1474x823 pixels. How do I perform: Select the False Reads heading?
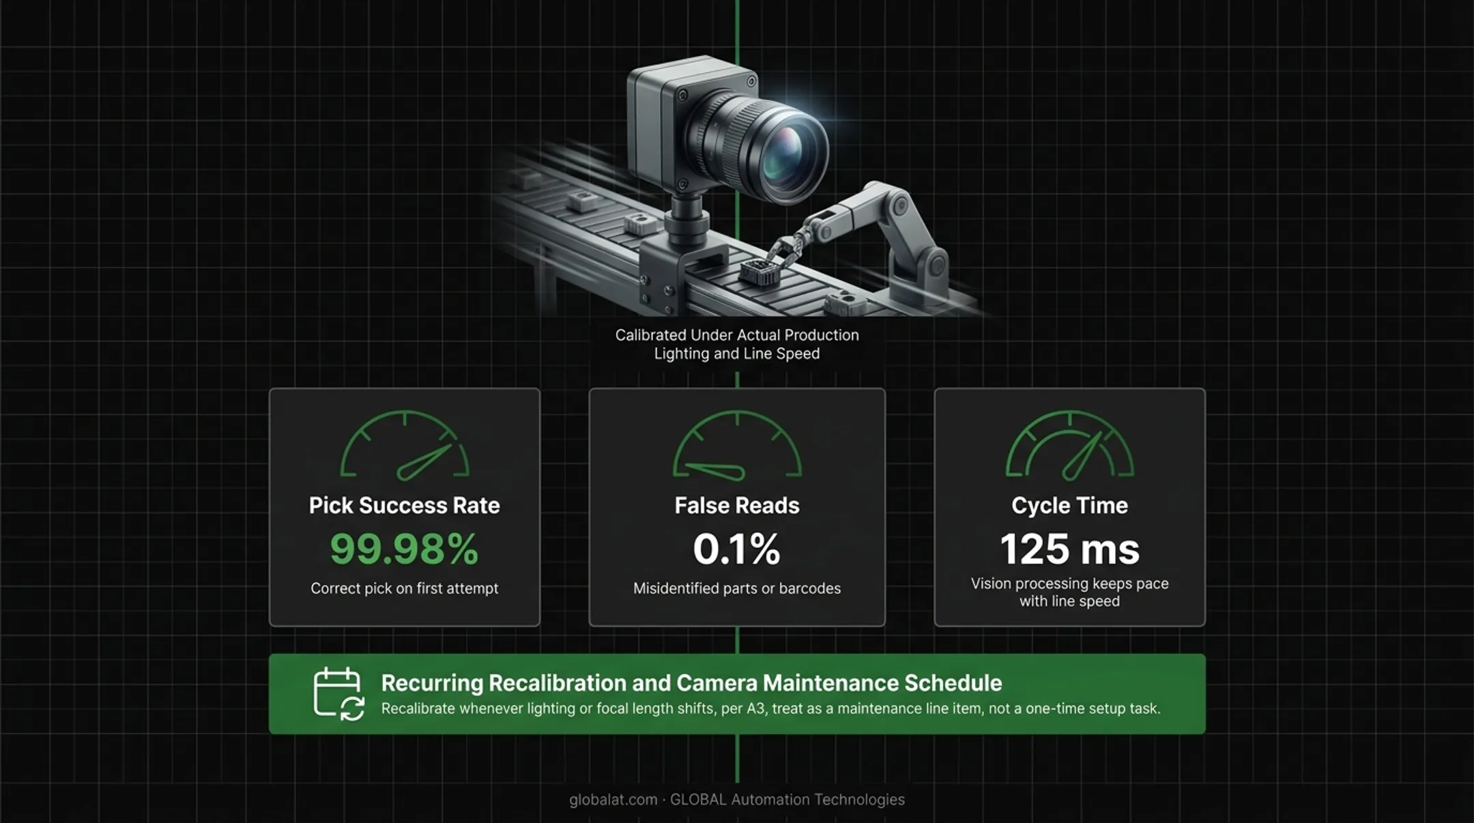tap(737, 505)
